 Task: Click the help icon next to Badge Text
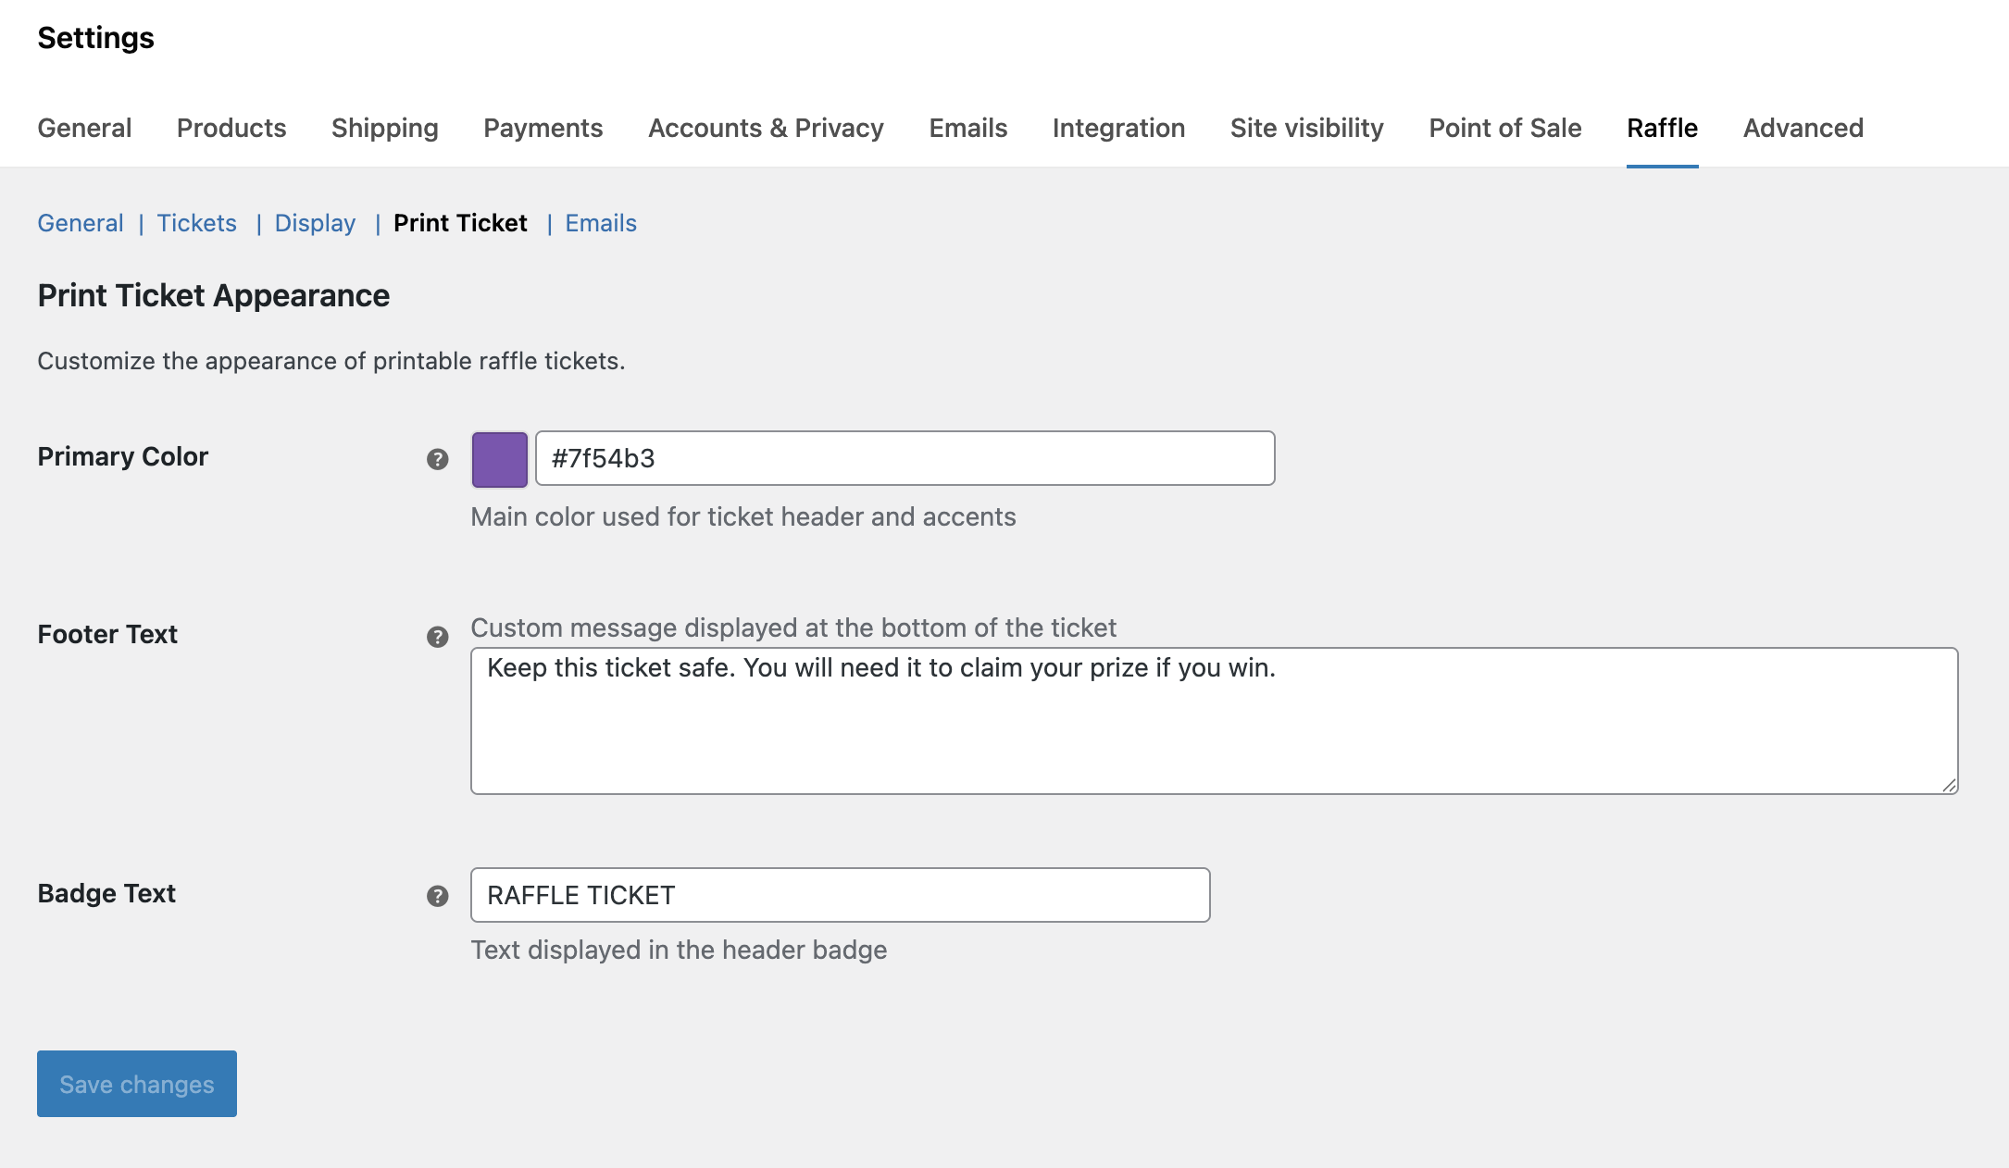pos(435,896)
